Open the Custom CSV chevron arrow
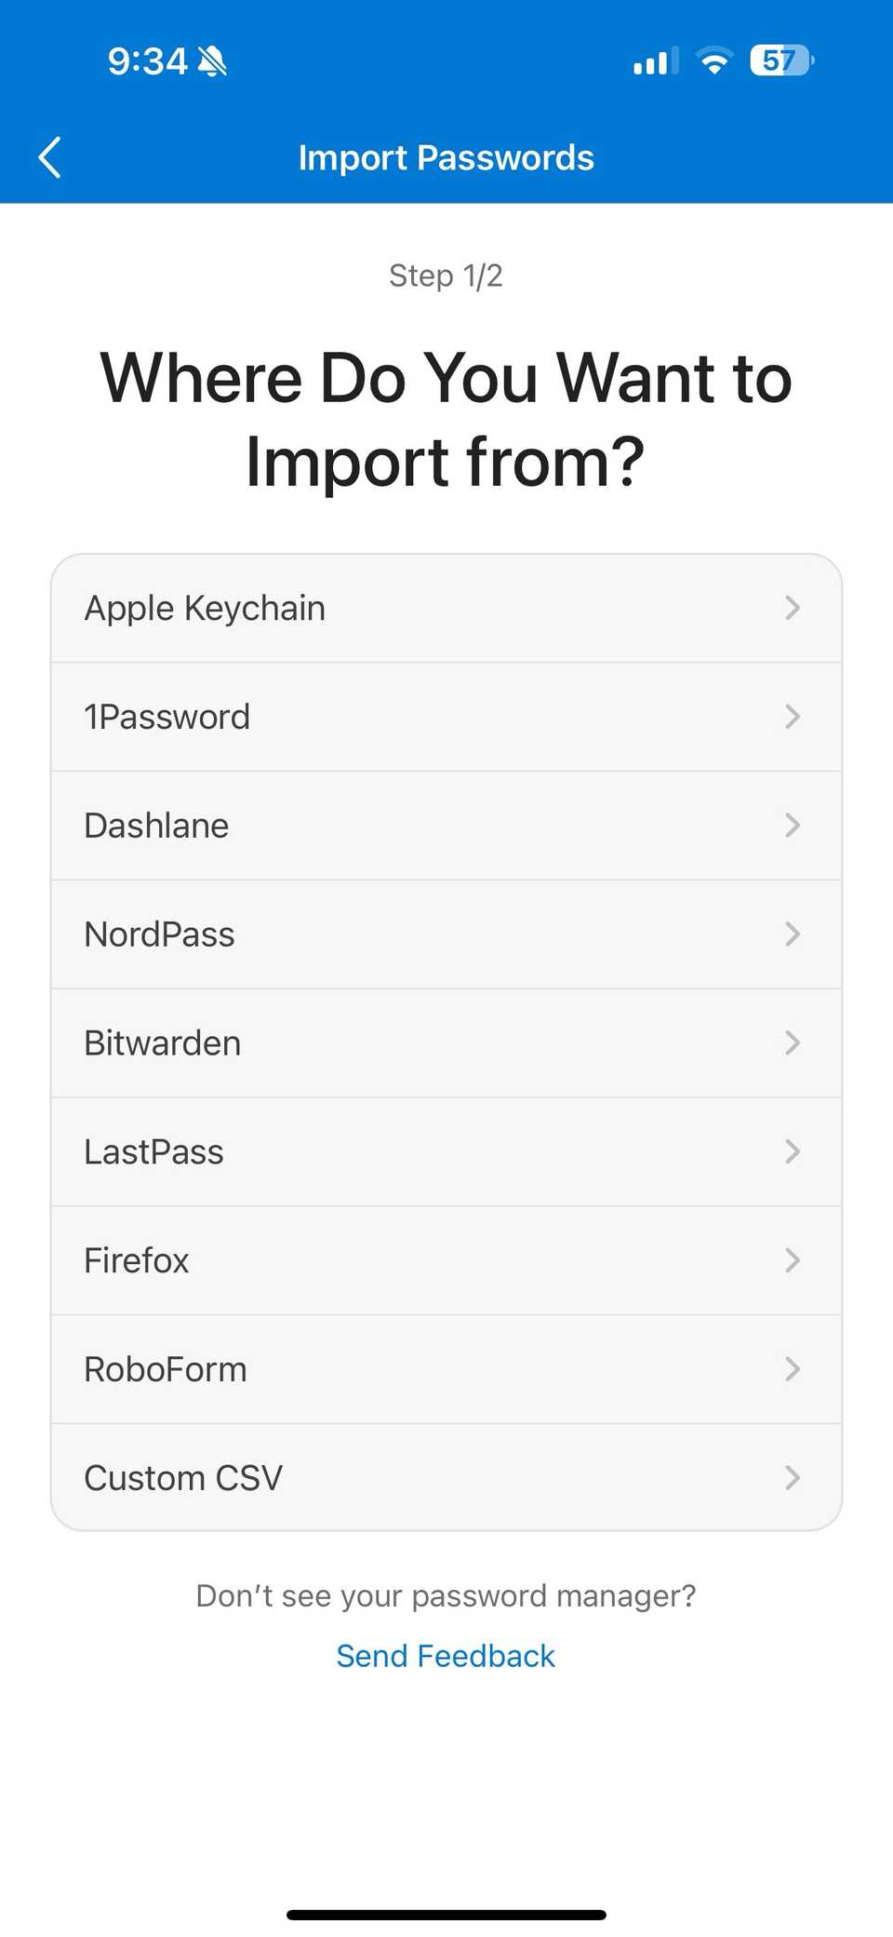Screen dimensions: 893x1937 (792, 1478)
